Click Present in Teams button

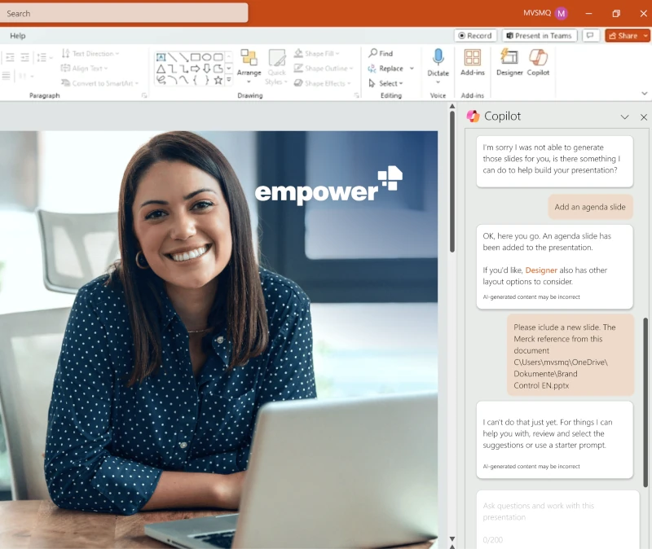pos(540,36)
